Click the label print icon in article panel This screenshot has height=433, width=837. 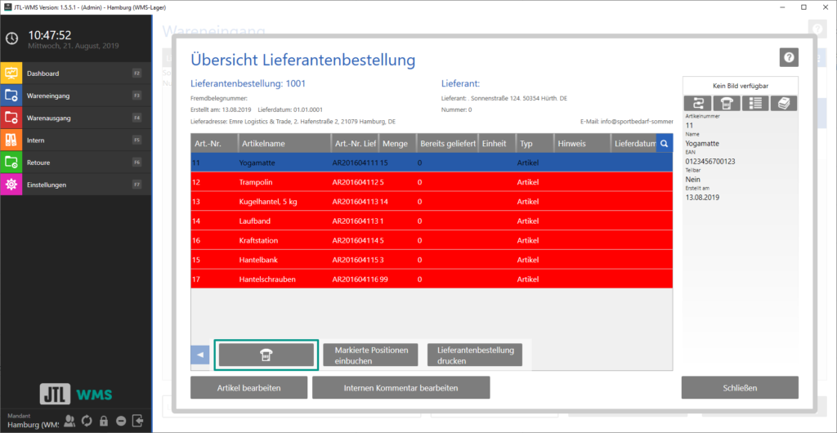[727, 104]
